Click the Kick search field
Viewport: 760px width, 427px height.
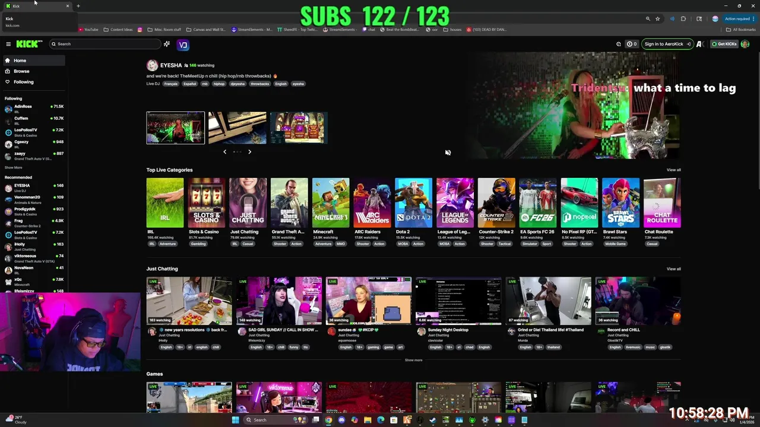click(104, 44)
